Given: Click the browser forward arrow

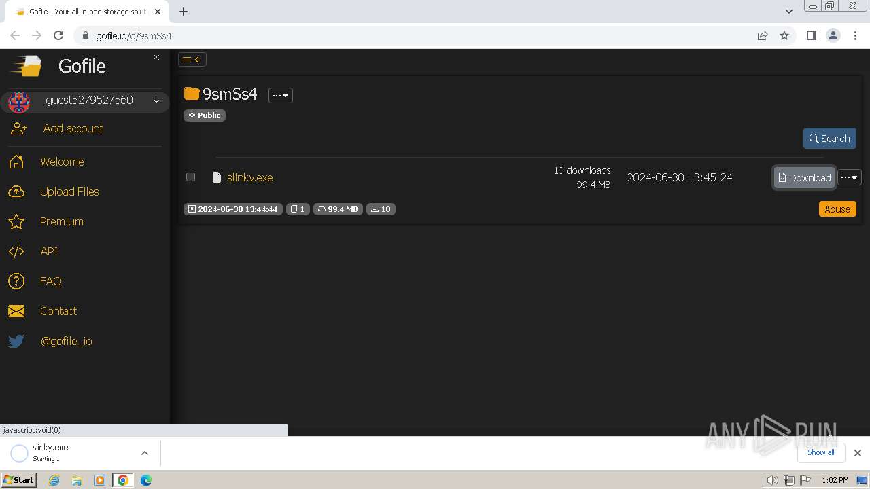Looking at the screenshot, I should (37, 35).
